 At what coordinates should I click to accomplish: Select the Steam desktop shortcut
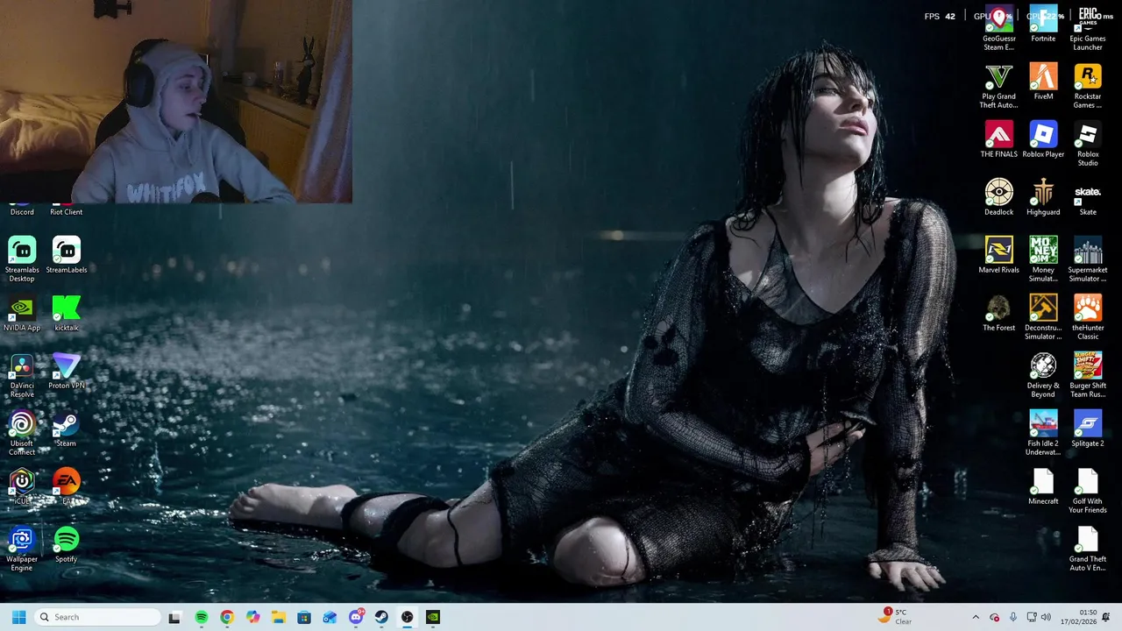67,428
